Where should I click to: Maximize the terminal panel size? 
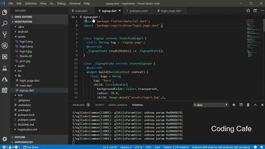point(255,105)
